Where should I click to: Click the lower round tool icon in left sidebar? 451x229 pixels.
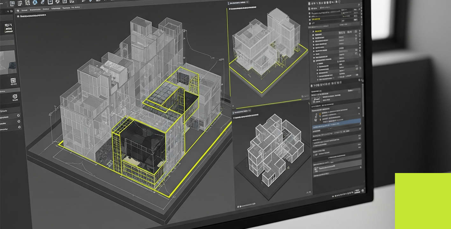pos(15,97)
